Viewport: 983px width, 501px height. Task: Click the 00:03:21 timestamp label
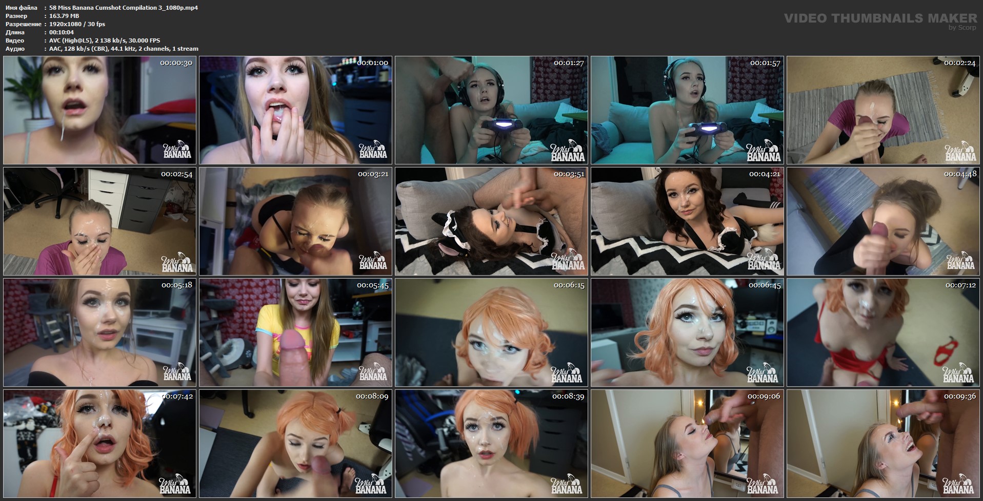coord(373,174)
